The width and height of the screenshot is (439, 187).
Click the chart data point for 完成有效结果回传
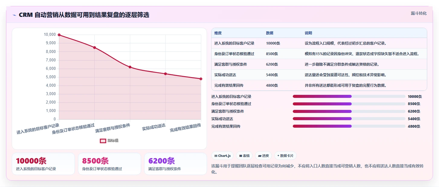[201, 79]
